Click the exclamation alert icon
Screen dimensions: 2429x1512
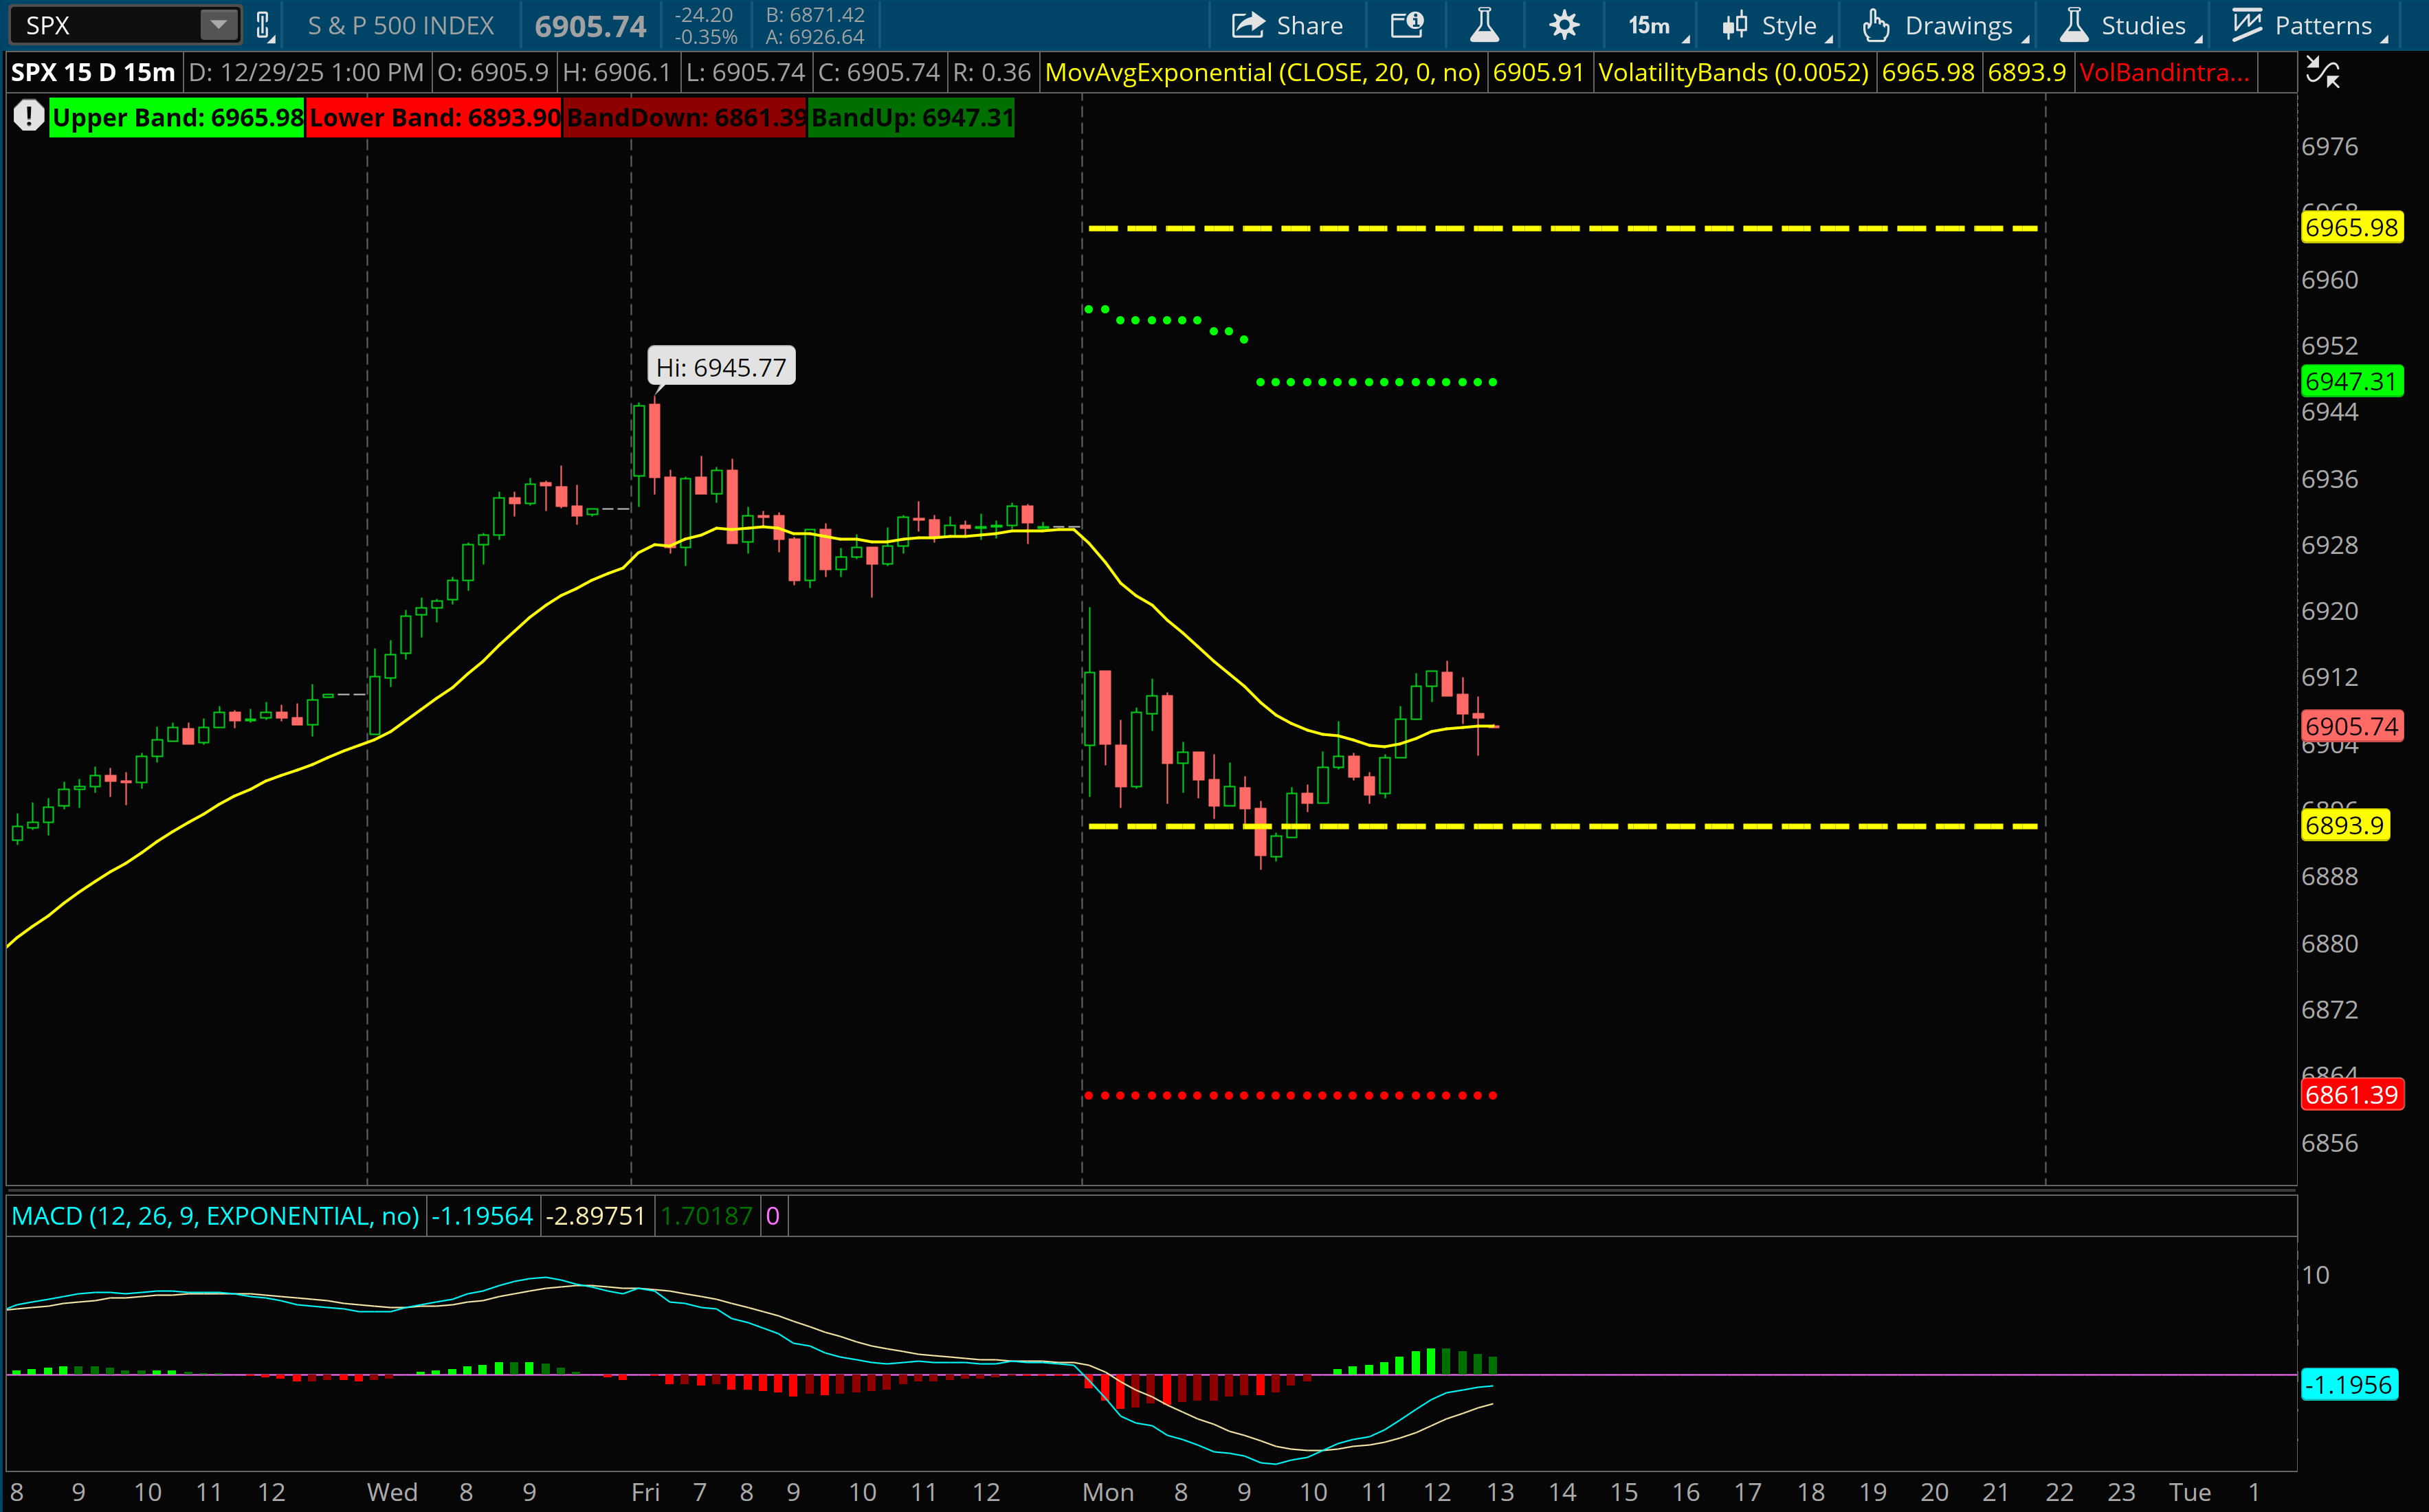click(28, 117)
